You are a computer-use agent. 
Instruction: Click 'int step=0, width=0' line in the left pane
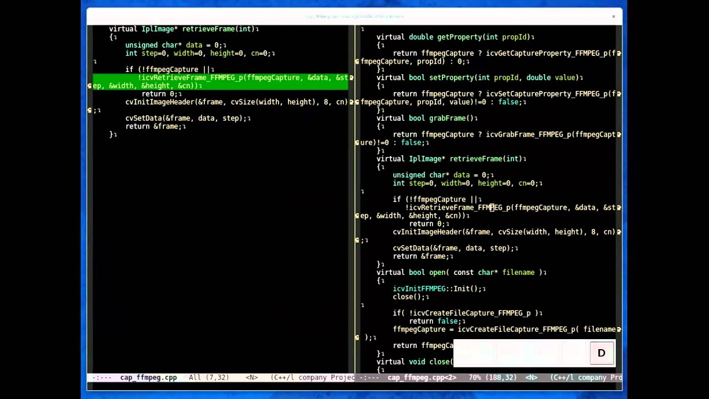198,53
